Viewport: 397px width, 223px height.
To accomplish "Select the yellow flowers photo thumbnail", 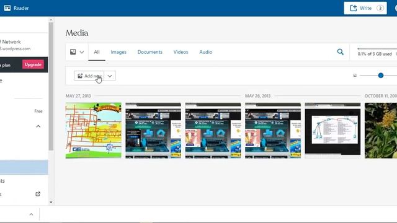I will click(x=381, y=131).
